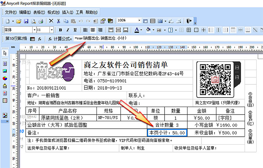Save the report with floppy disk icon
The image size is (263, 168).
[x=26, y=21]
